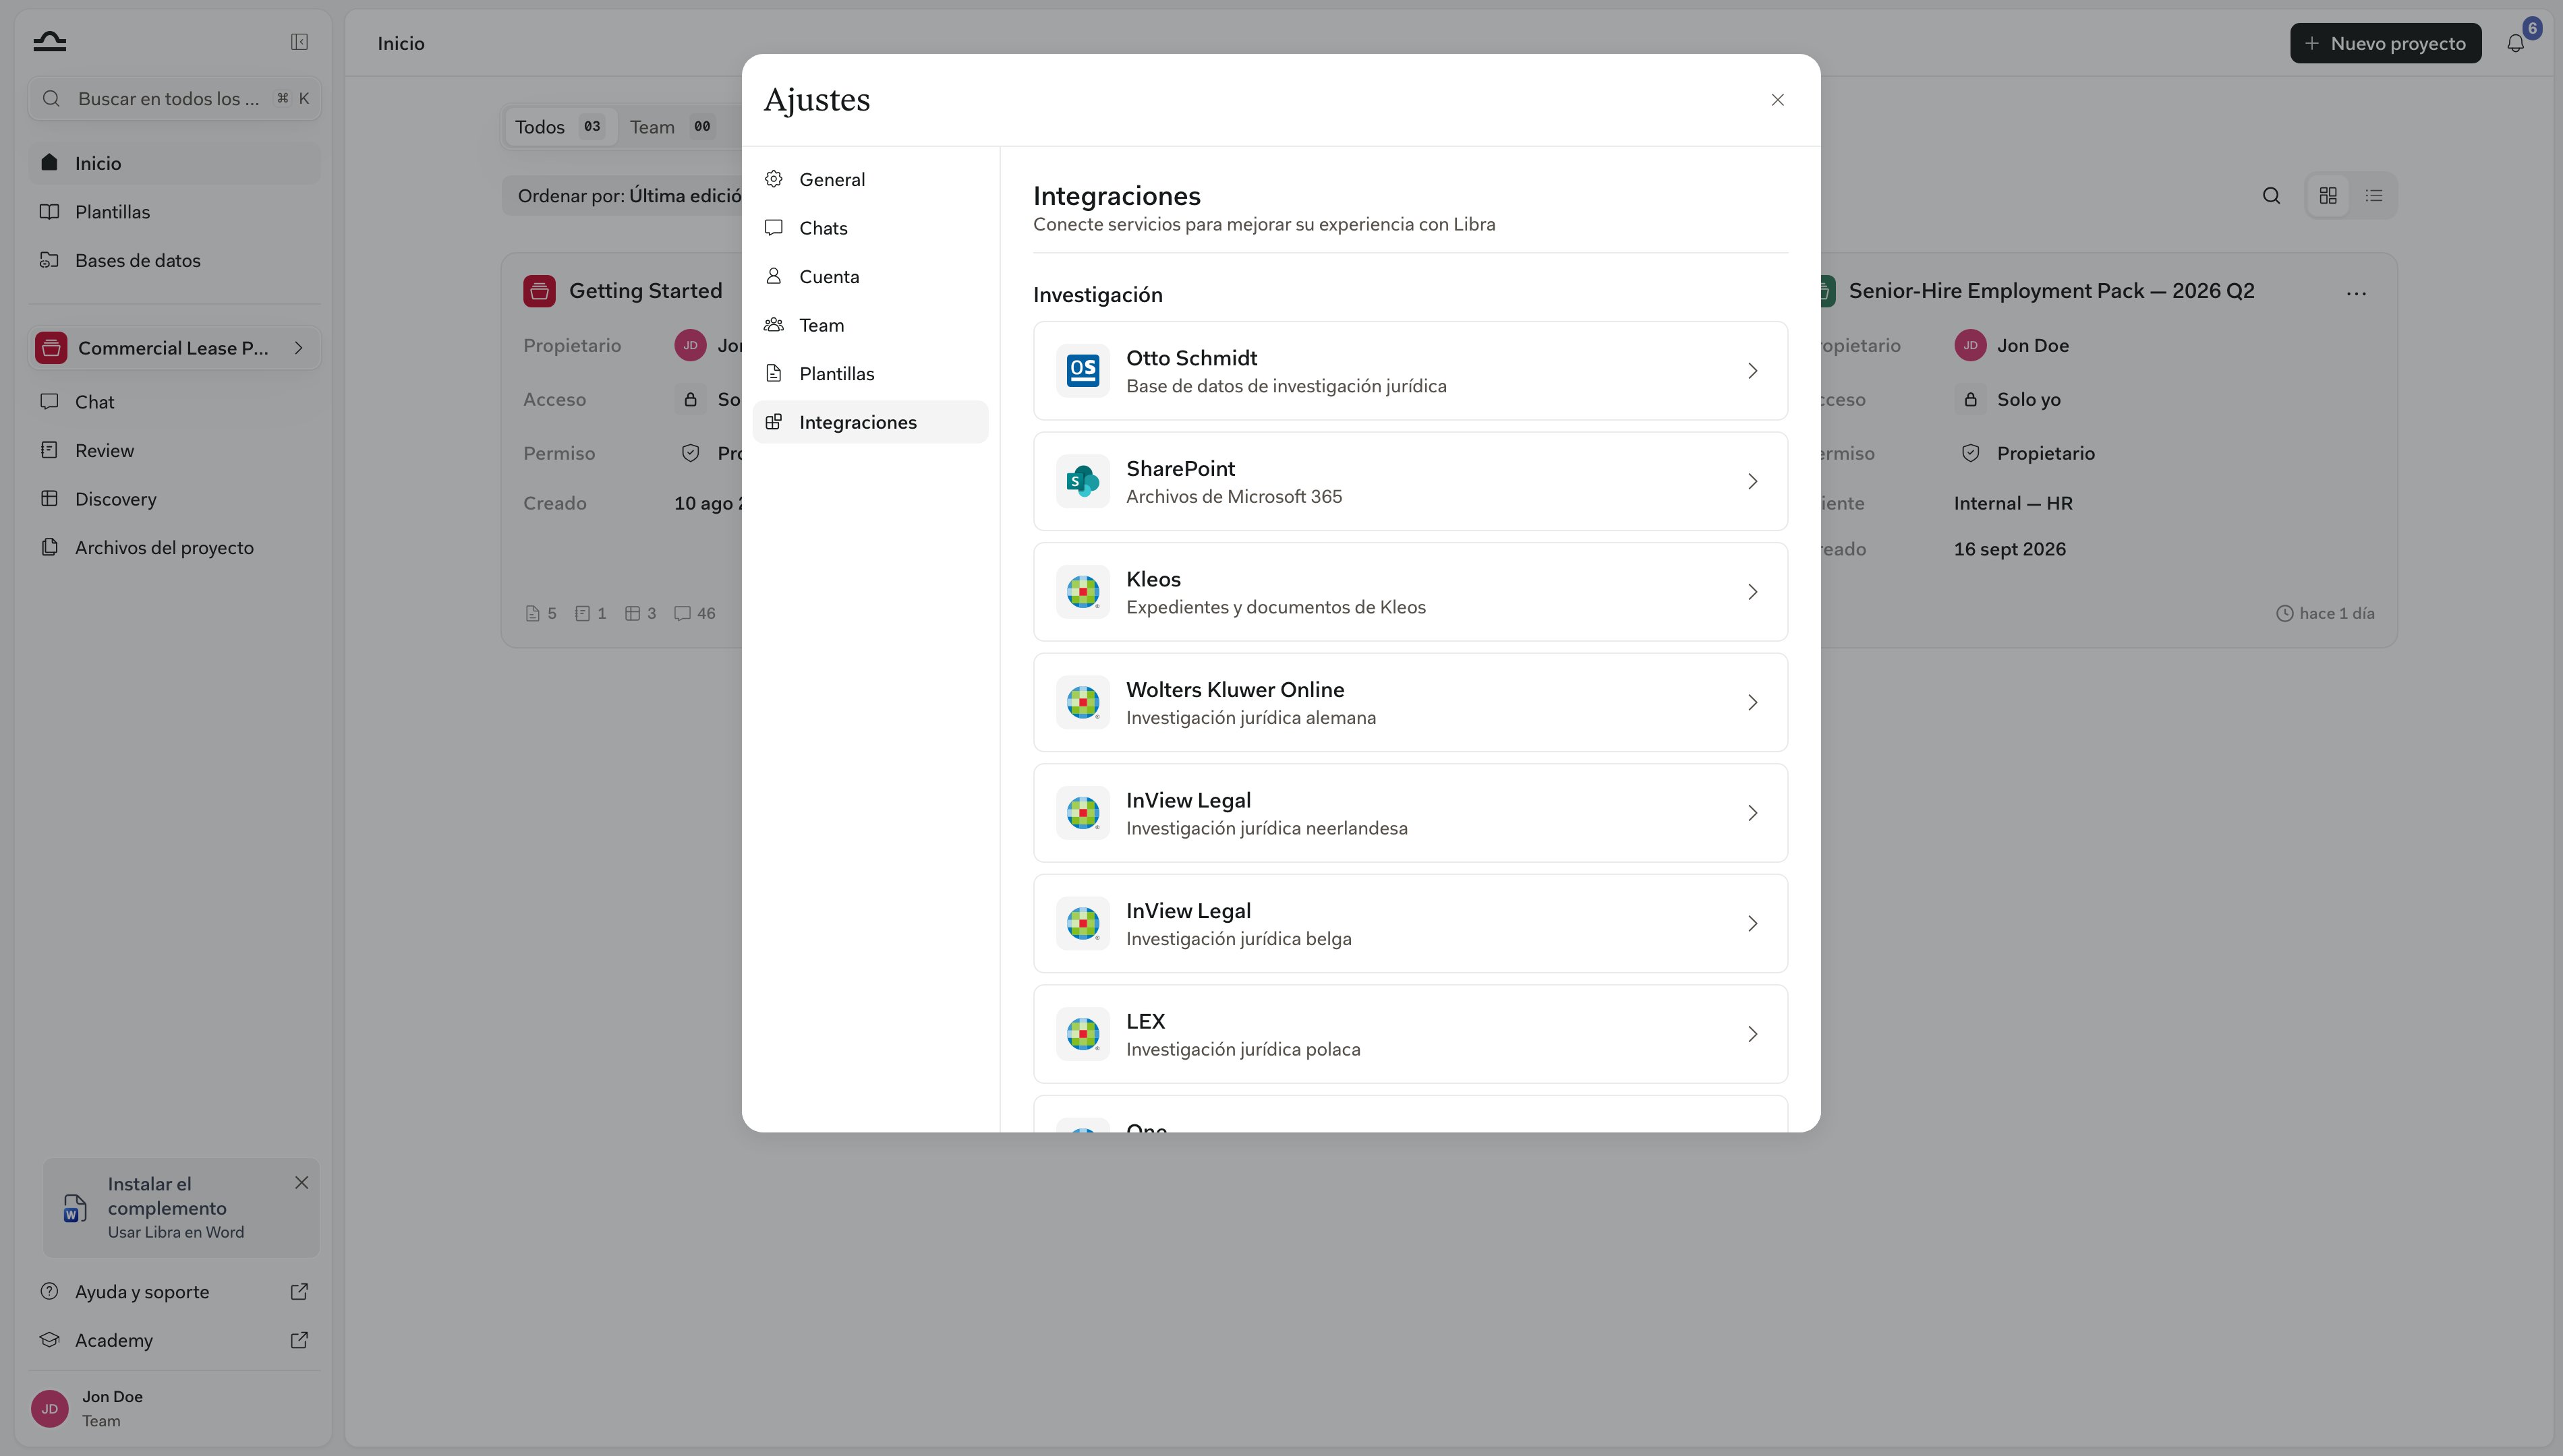2563x1456 pixels.
Task: Expand the Otto Schmidt integration chevron
Action: [x=1753, y=371]
